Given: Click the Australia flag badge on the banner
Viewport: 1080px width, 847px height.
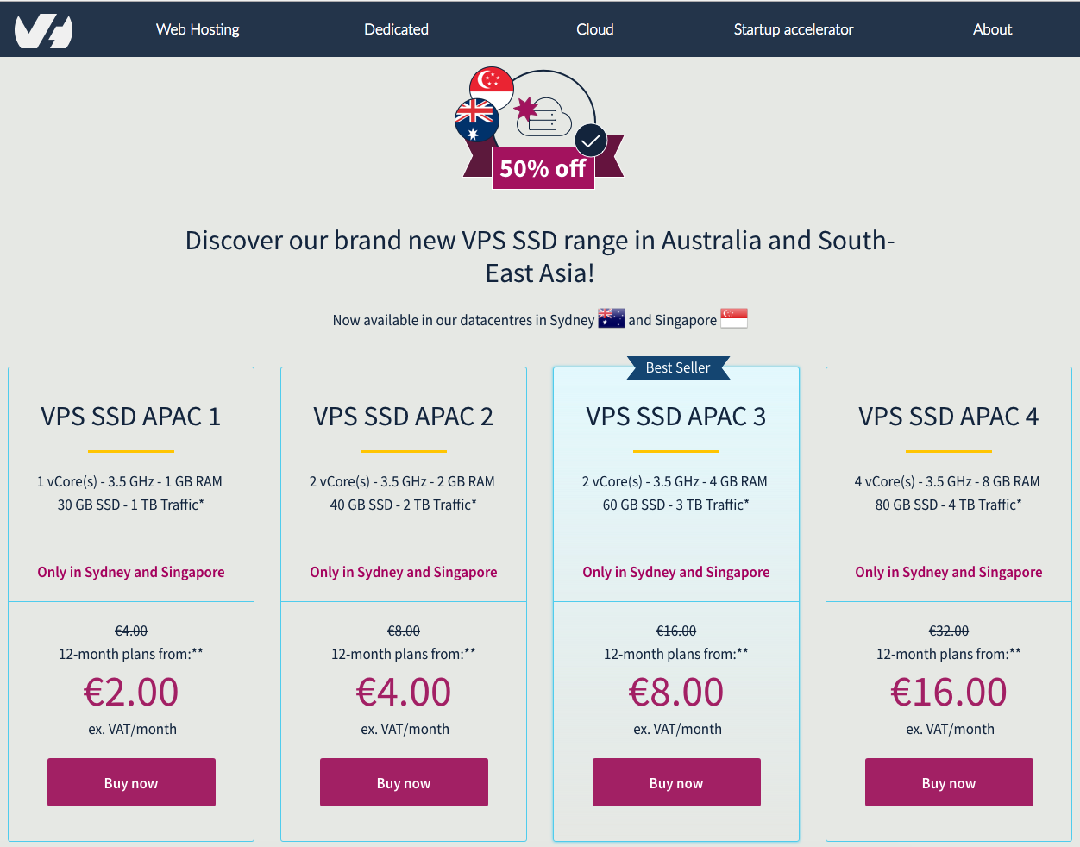Looking at the screenshot, I should pos(476,121).
